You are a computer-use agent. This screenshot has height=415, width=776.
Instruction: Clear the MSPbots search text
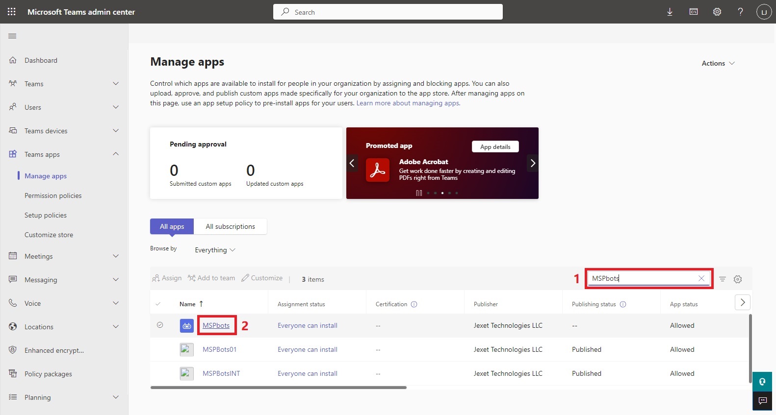(701, 278)
